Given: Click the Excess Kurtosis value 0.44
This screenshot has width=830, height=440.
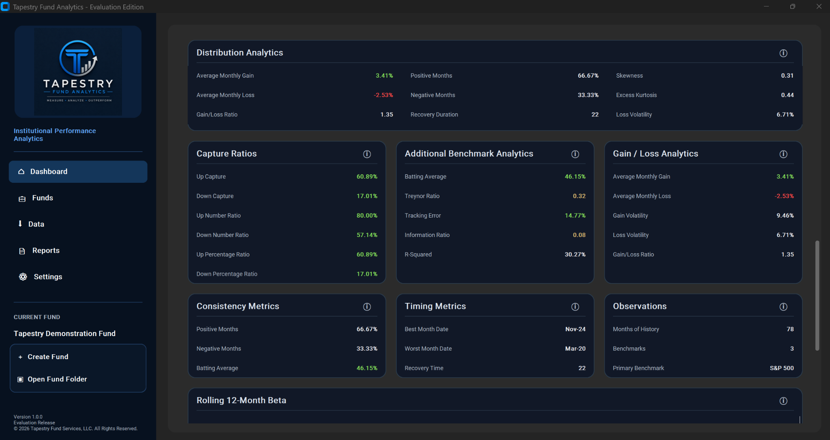Looking at the screenshot, I should pos(787,95).
